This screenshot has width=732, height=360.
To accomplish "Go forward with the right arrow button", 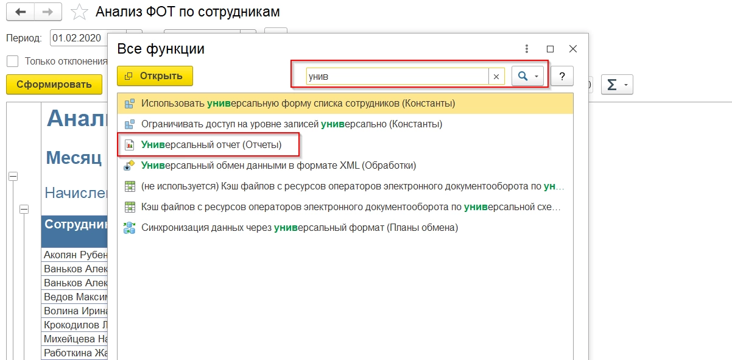I will click(x=47, y=12).
